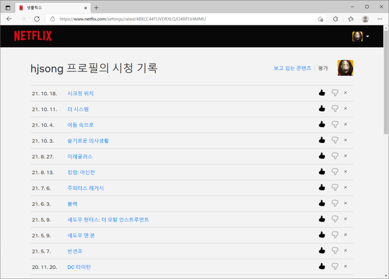Open the 시크릿 위치 title link

click(x=80, y=94)
